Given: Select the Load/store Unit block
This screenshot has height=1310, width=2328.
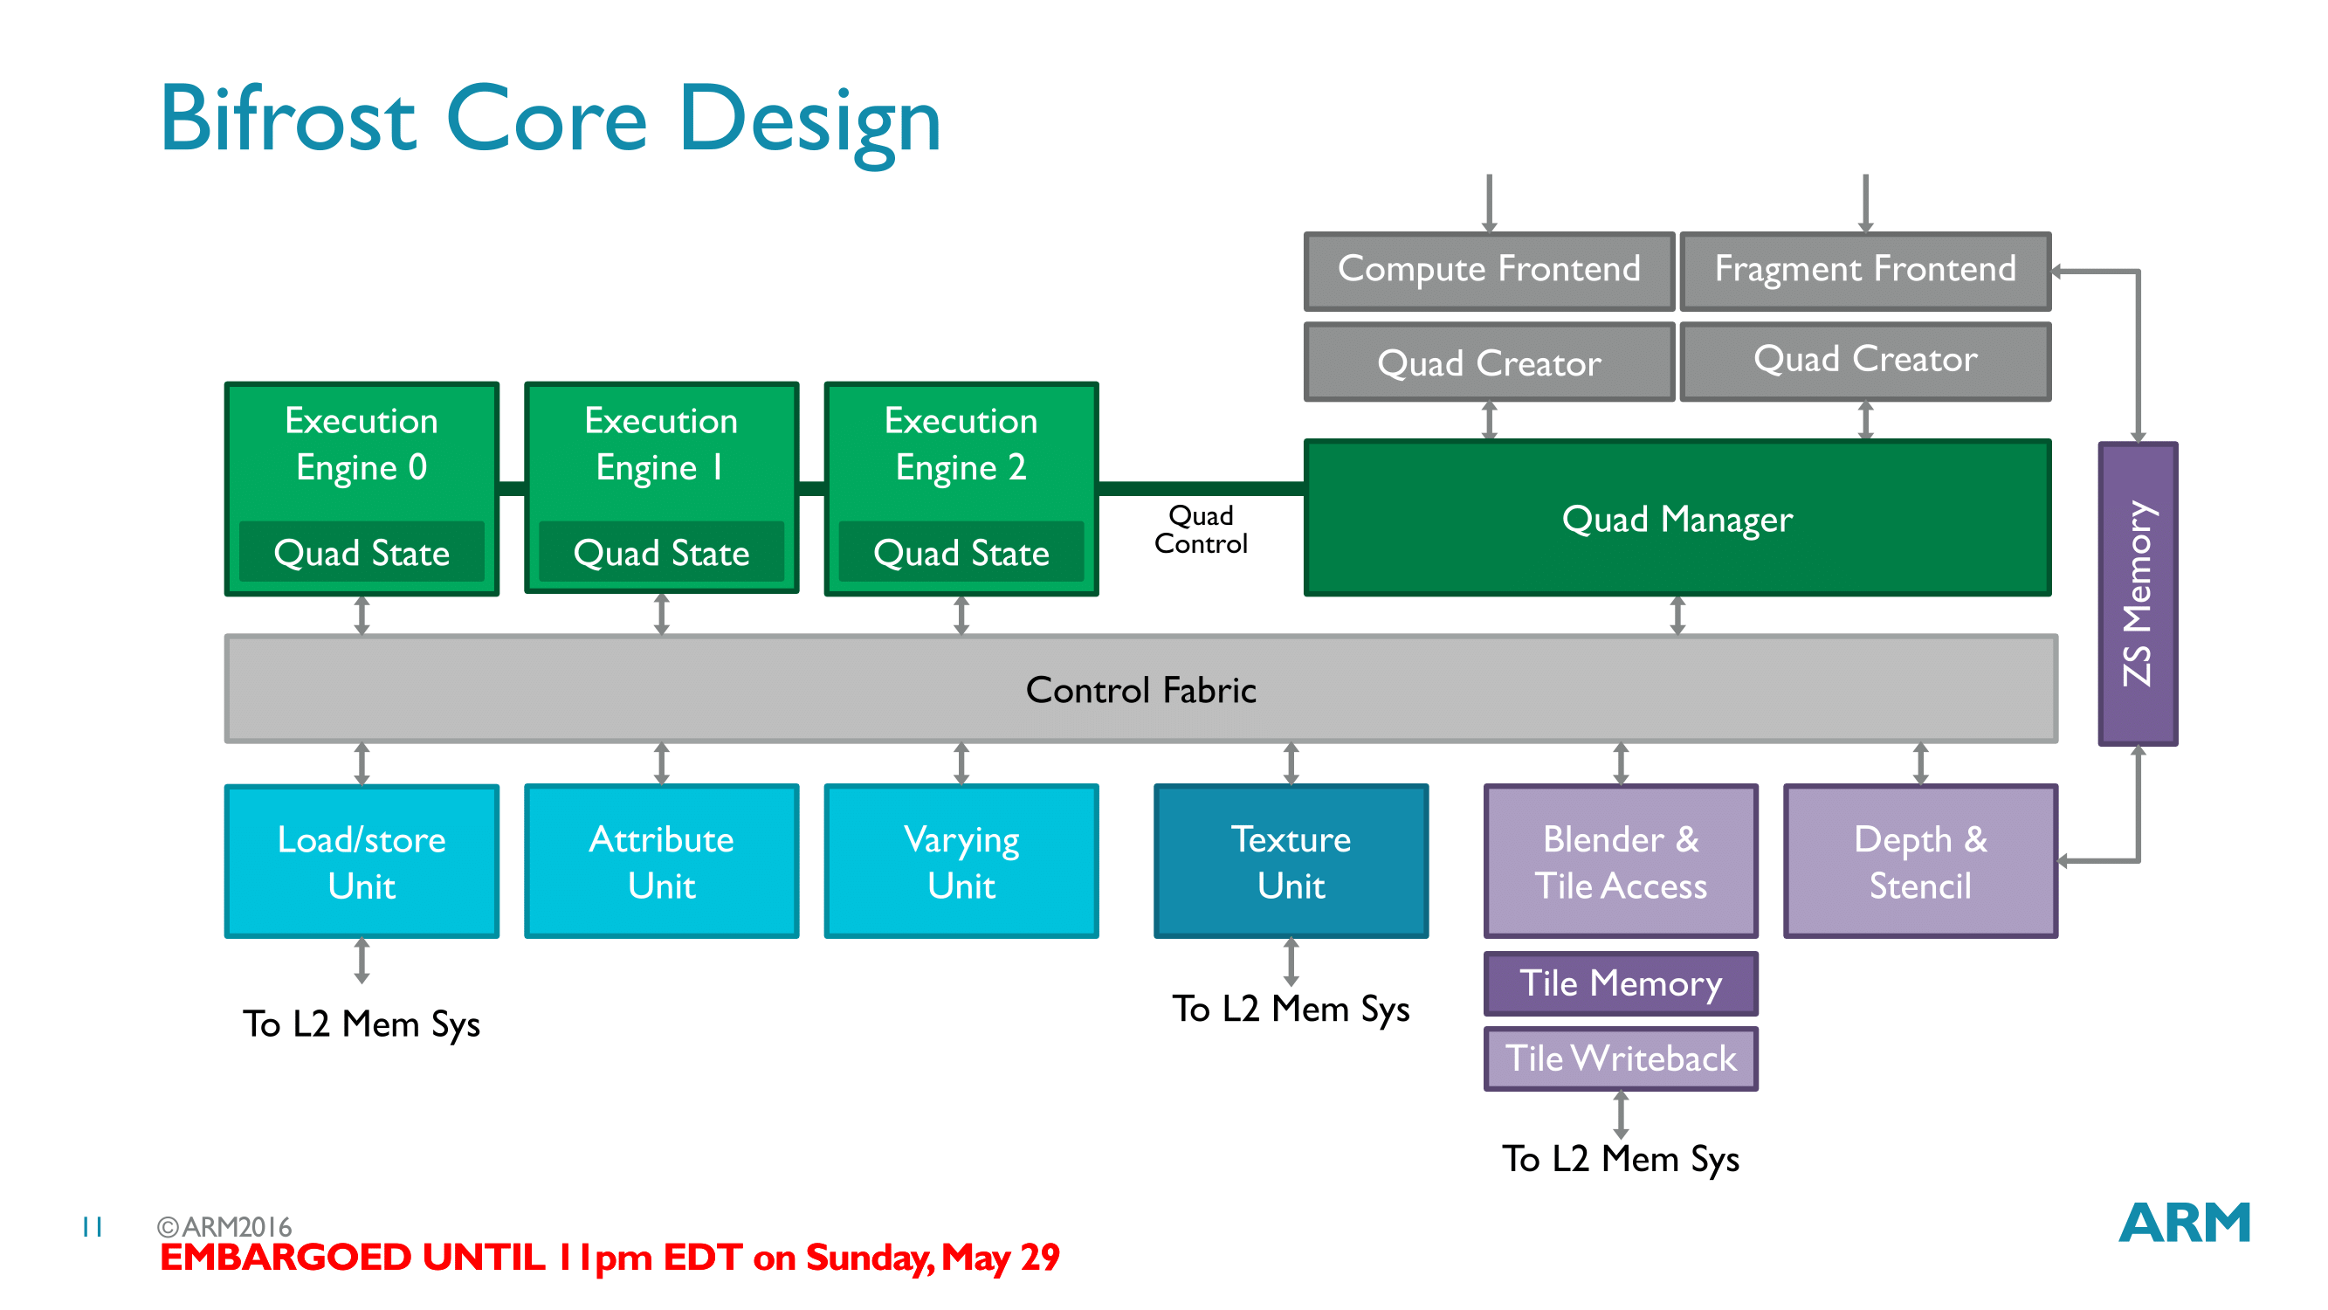Looking at the screenshot, I should (362, 861).
